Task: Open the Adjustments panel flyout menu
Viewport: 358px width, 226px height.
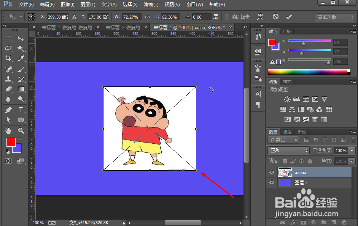Action: [353, 81]
